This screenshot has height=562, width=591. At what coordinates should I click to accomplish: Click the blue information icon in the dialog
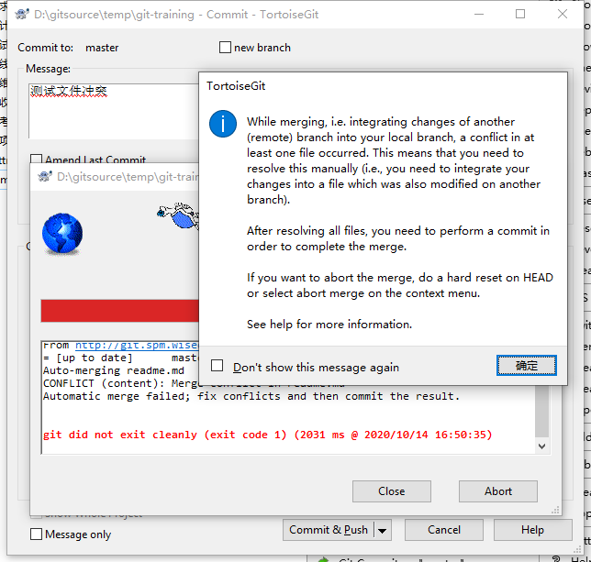223,124
